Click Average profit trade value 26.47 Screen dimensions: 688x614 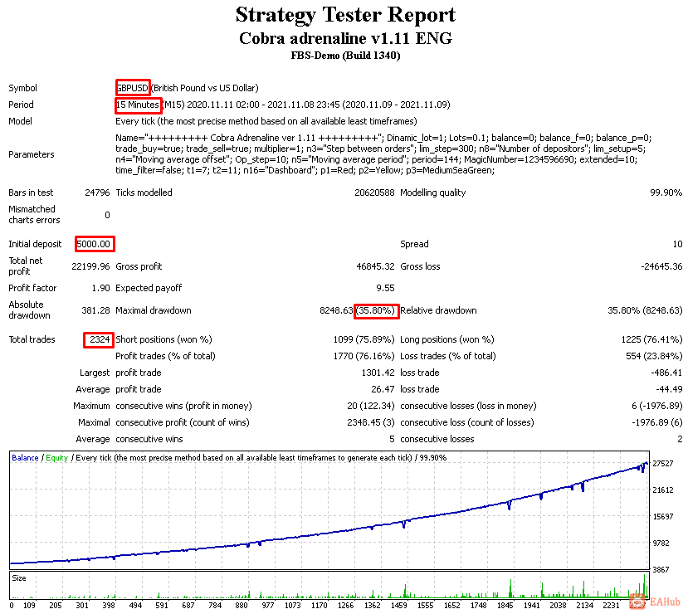coord(383,389)
